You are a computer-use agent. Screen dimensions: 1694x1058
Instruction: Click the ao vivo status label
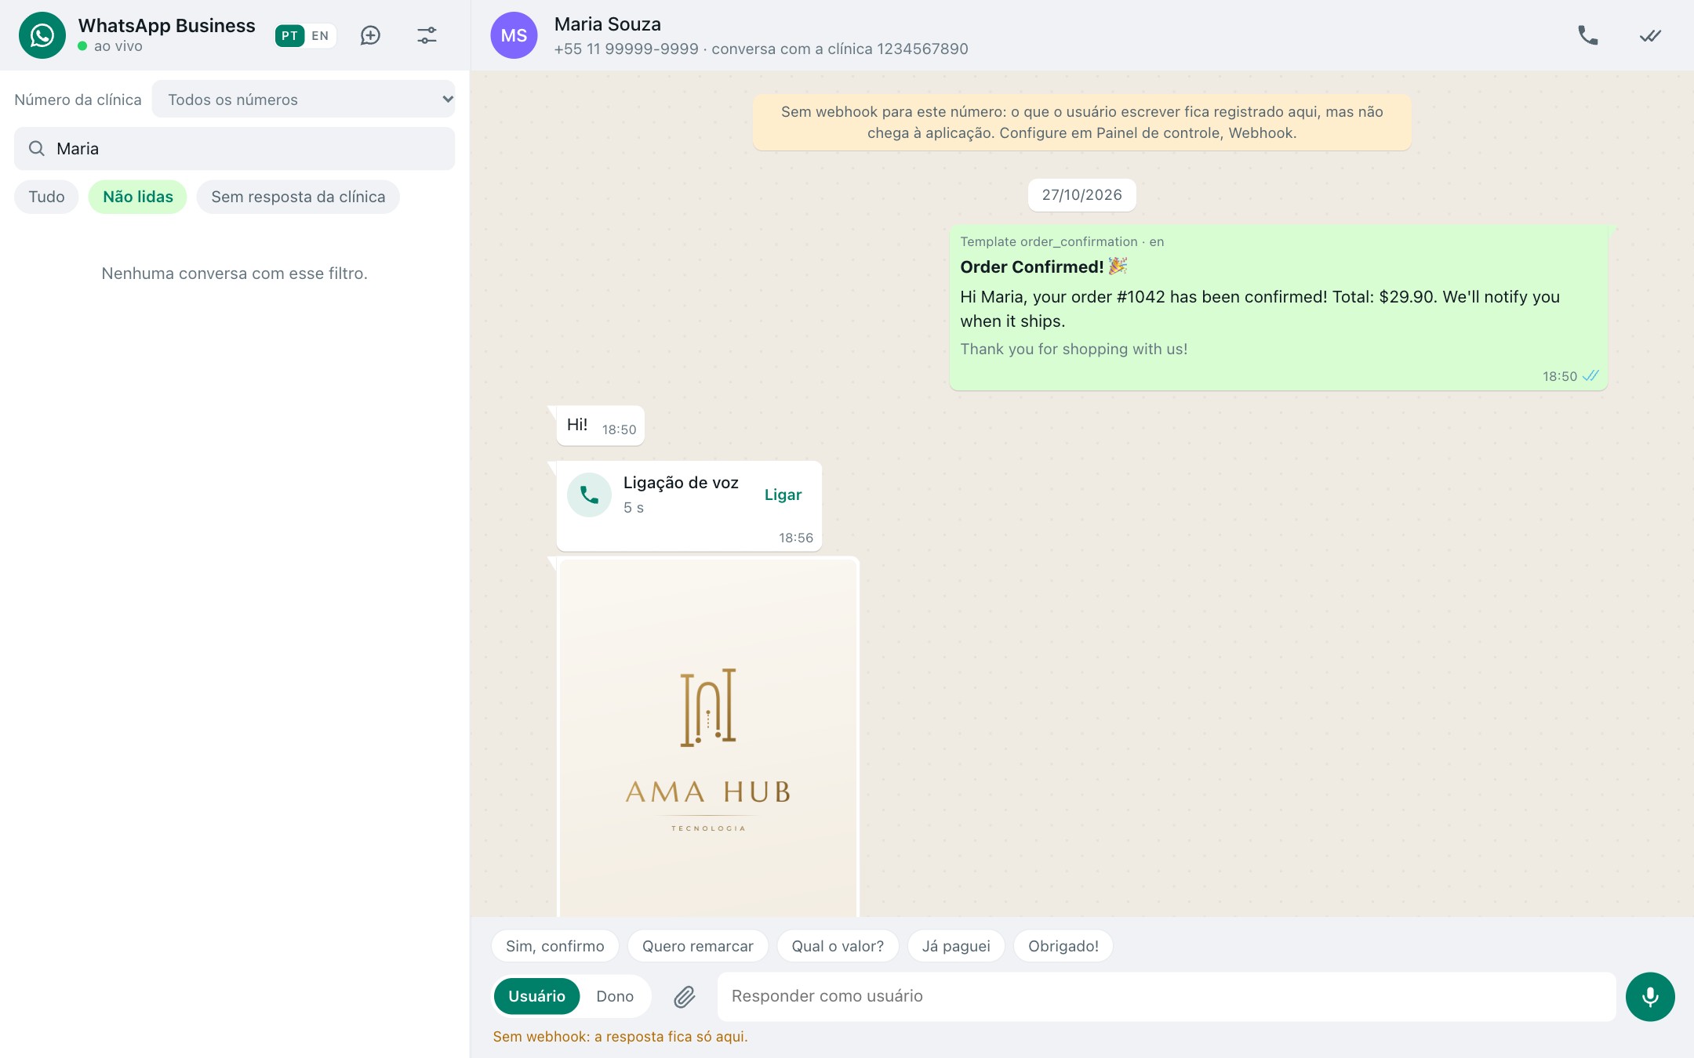[x=118, y=46]
